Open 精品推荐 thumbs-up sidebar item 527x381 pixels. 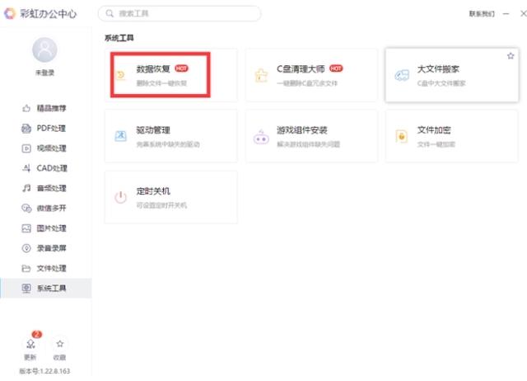click(x=44, y=108)
